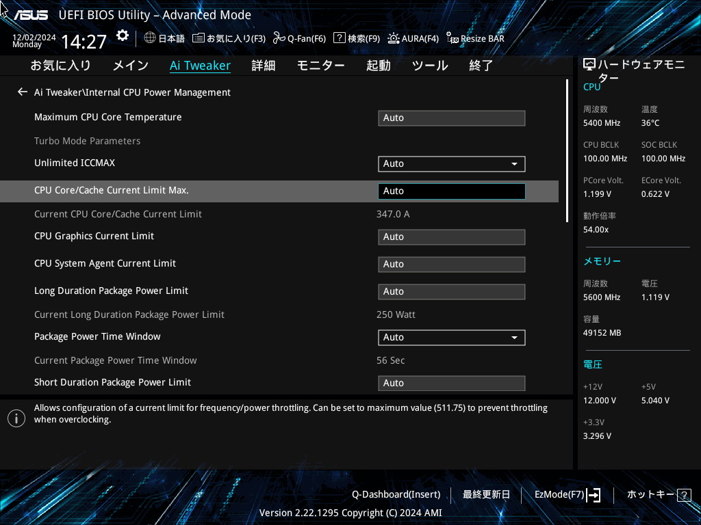The height and width of the screenshot is (525, 701).
Task: Go back using the left arrow
Action: tap(23, 92)
